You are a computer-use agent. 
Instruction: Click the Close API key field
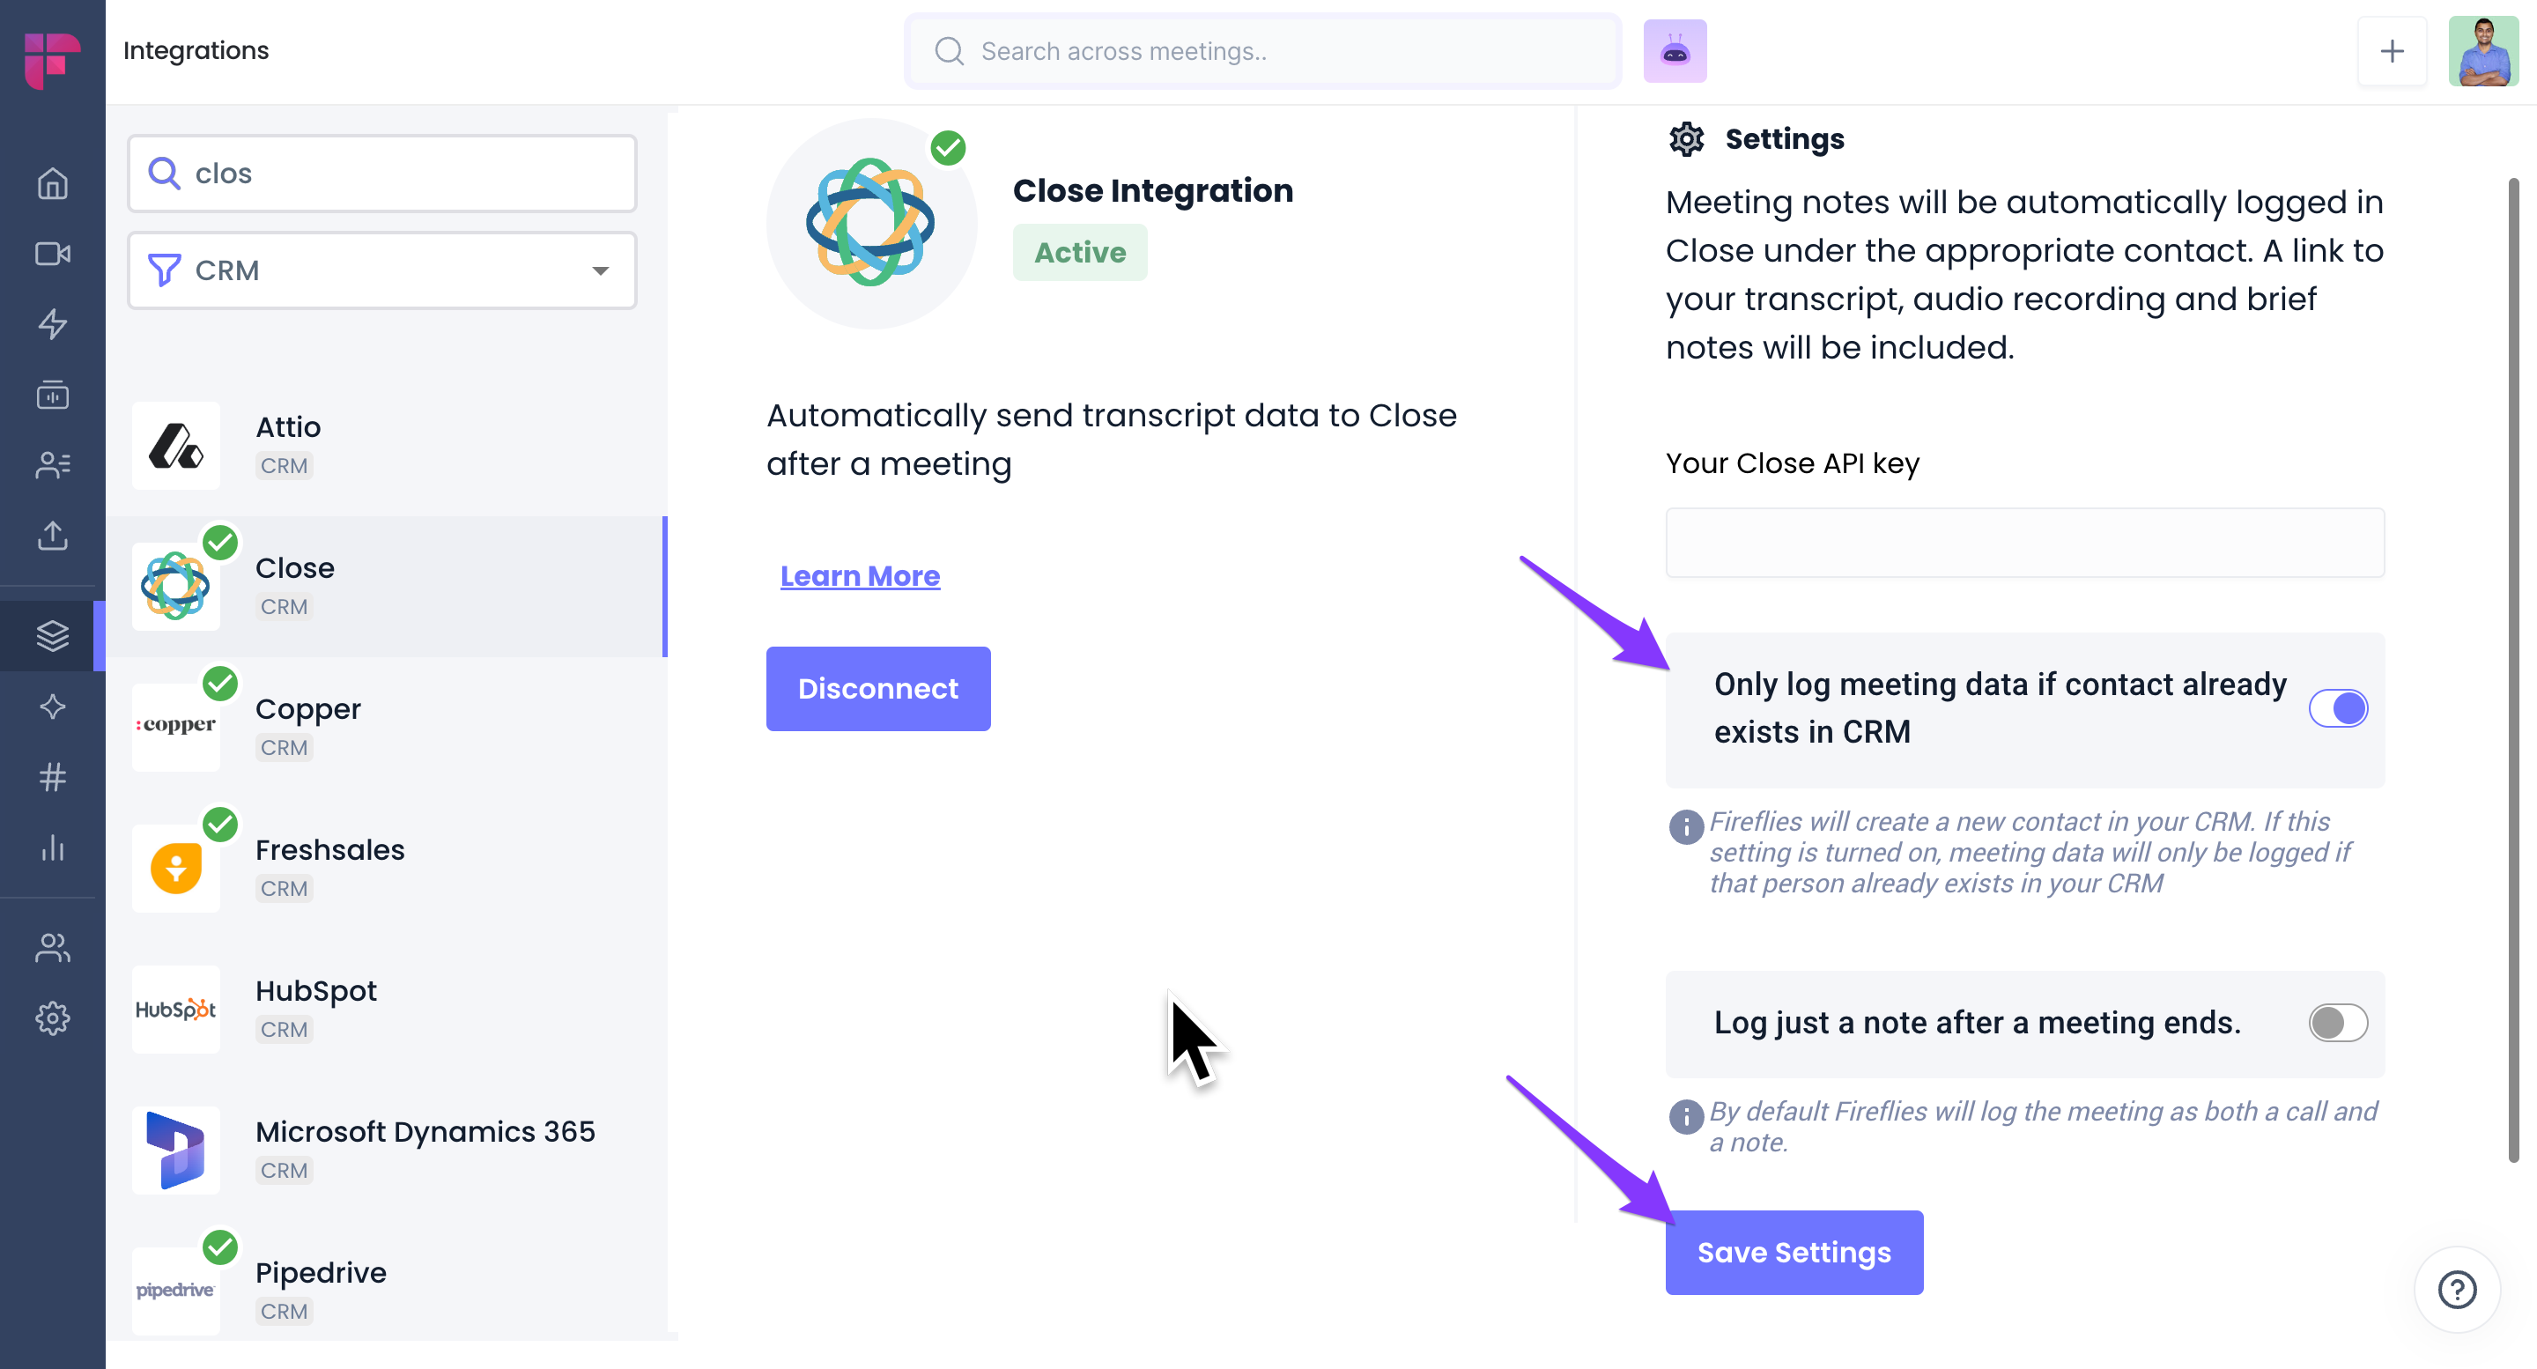point(2024,543)
